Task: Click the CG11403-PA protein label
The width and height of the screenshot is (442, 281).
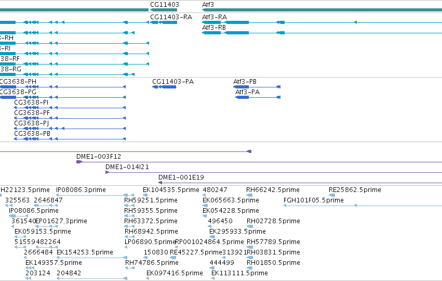Action: pyautogui.click(x=173, y=82)
